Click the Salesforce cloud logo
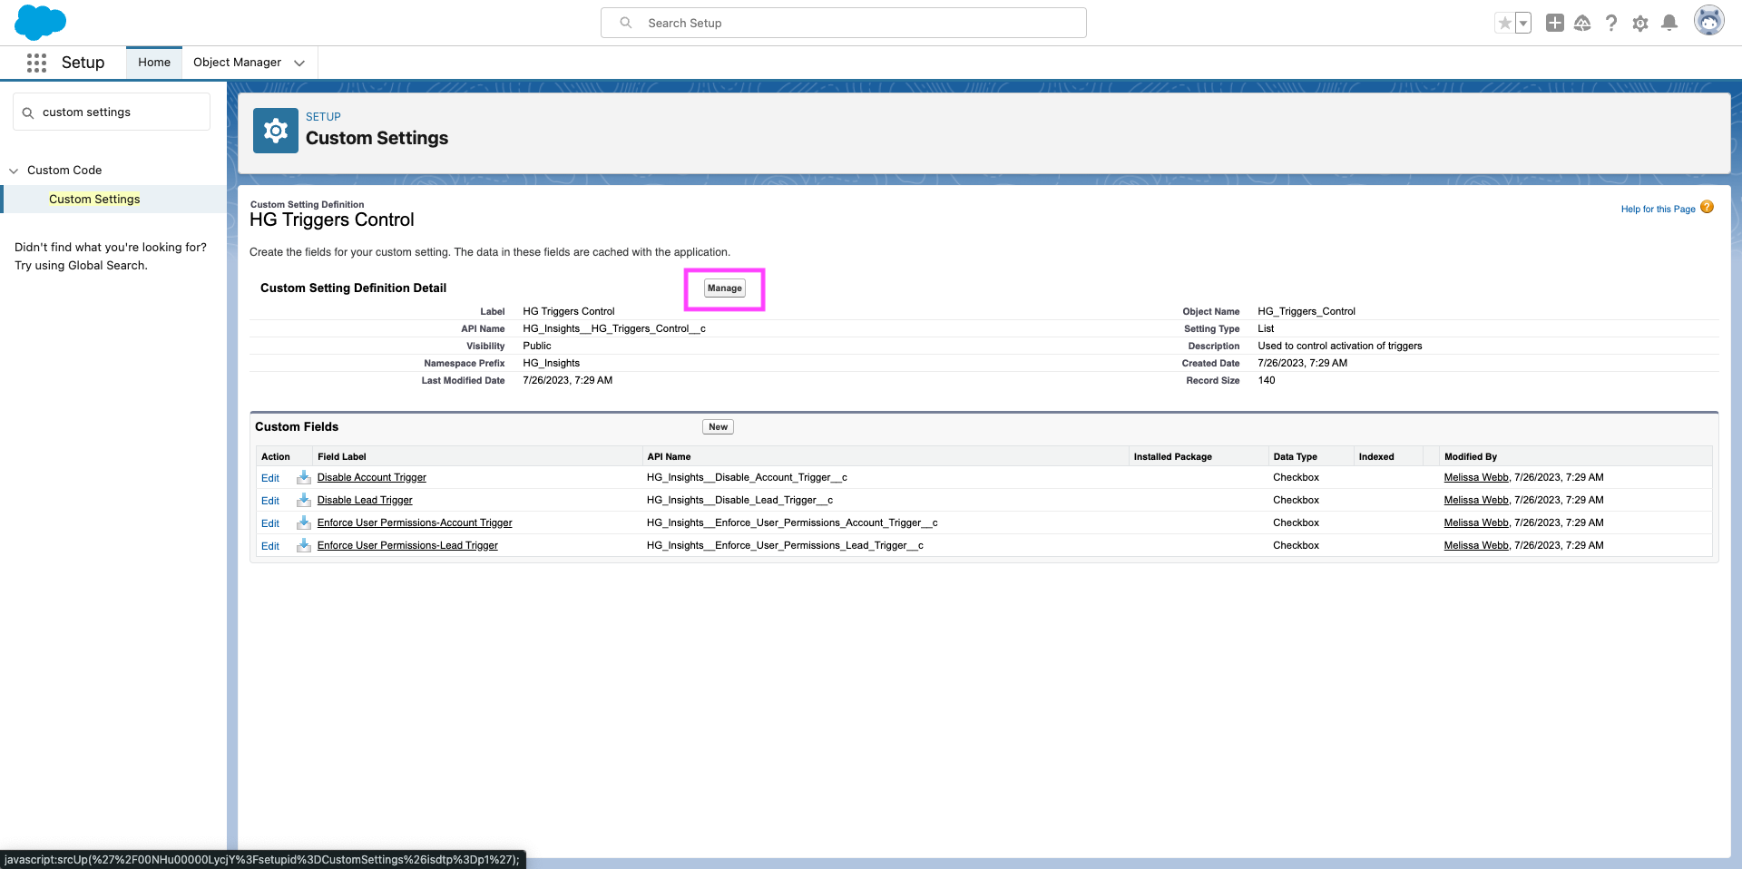The image size is (1742, 869). (41, 23)
